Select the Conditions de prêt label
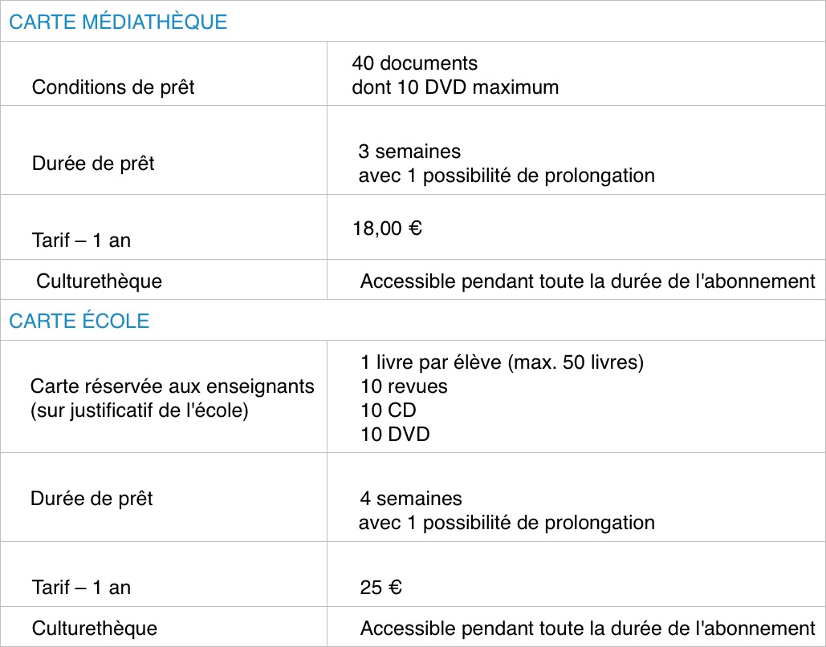This screenshot has height=647, width=826. [112, 87]
